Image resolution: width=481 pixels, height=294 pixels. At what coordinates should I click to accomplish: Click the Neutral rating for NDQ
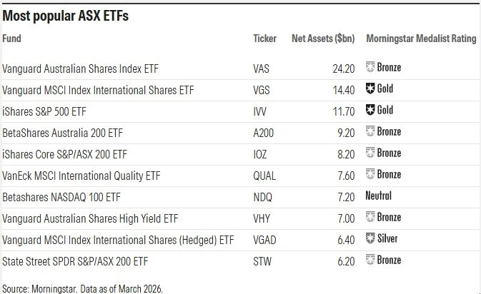(379, 196)
